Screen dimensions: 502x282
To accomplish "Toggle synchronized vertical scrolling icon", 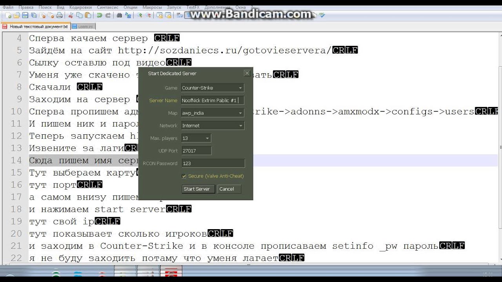I will pos(160,16).
